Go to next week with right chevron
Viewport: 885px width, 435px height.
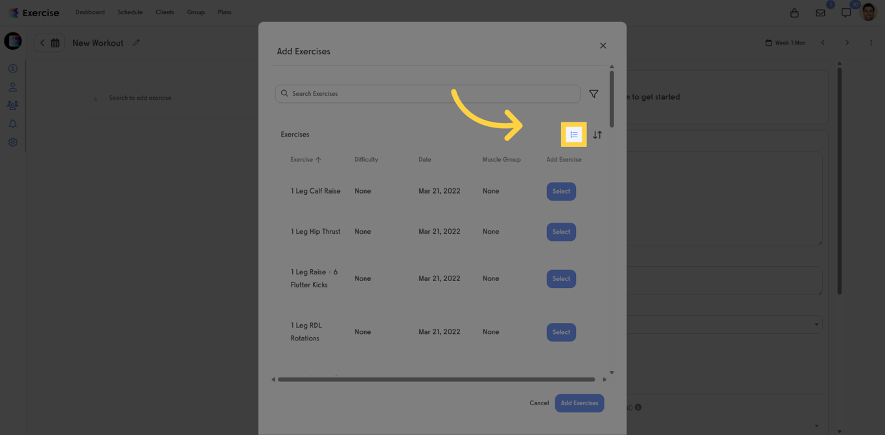click(847, 42)
